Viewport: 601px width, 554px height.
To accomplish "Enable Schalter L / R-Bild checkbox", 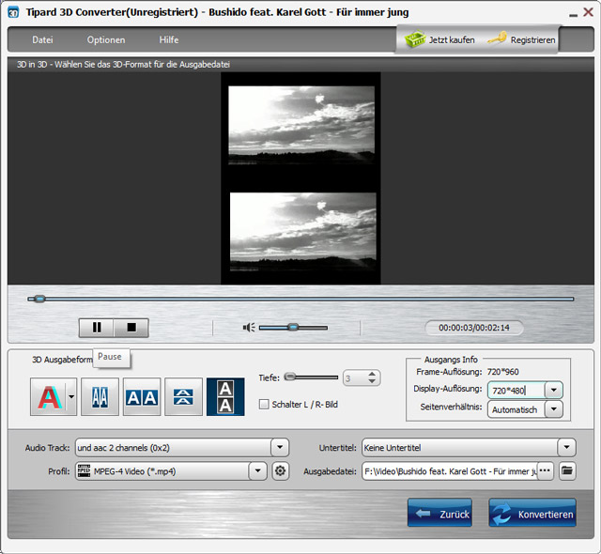I will [x=264, y=404].
